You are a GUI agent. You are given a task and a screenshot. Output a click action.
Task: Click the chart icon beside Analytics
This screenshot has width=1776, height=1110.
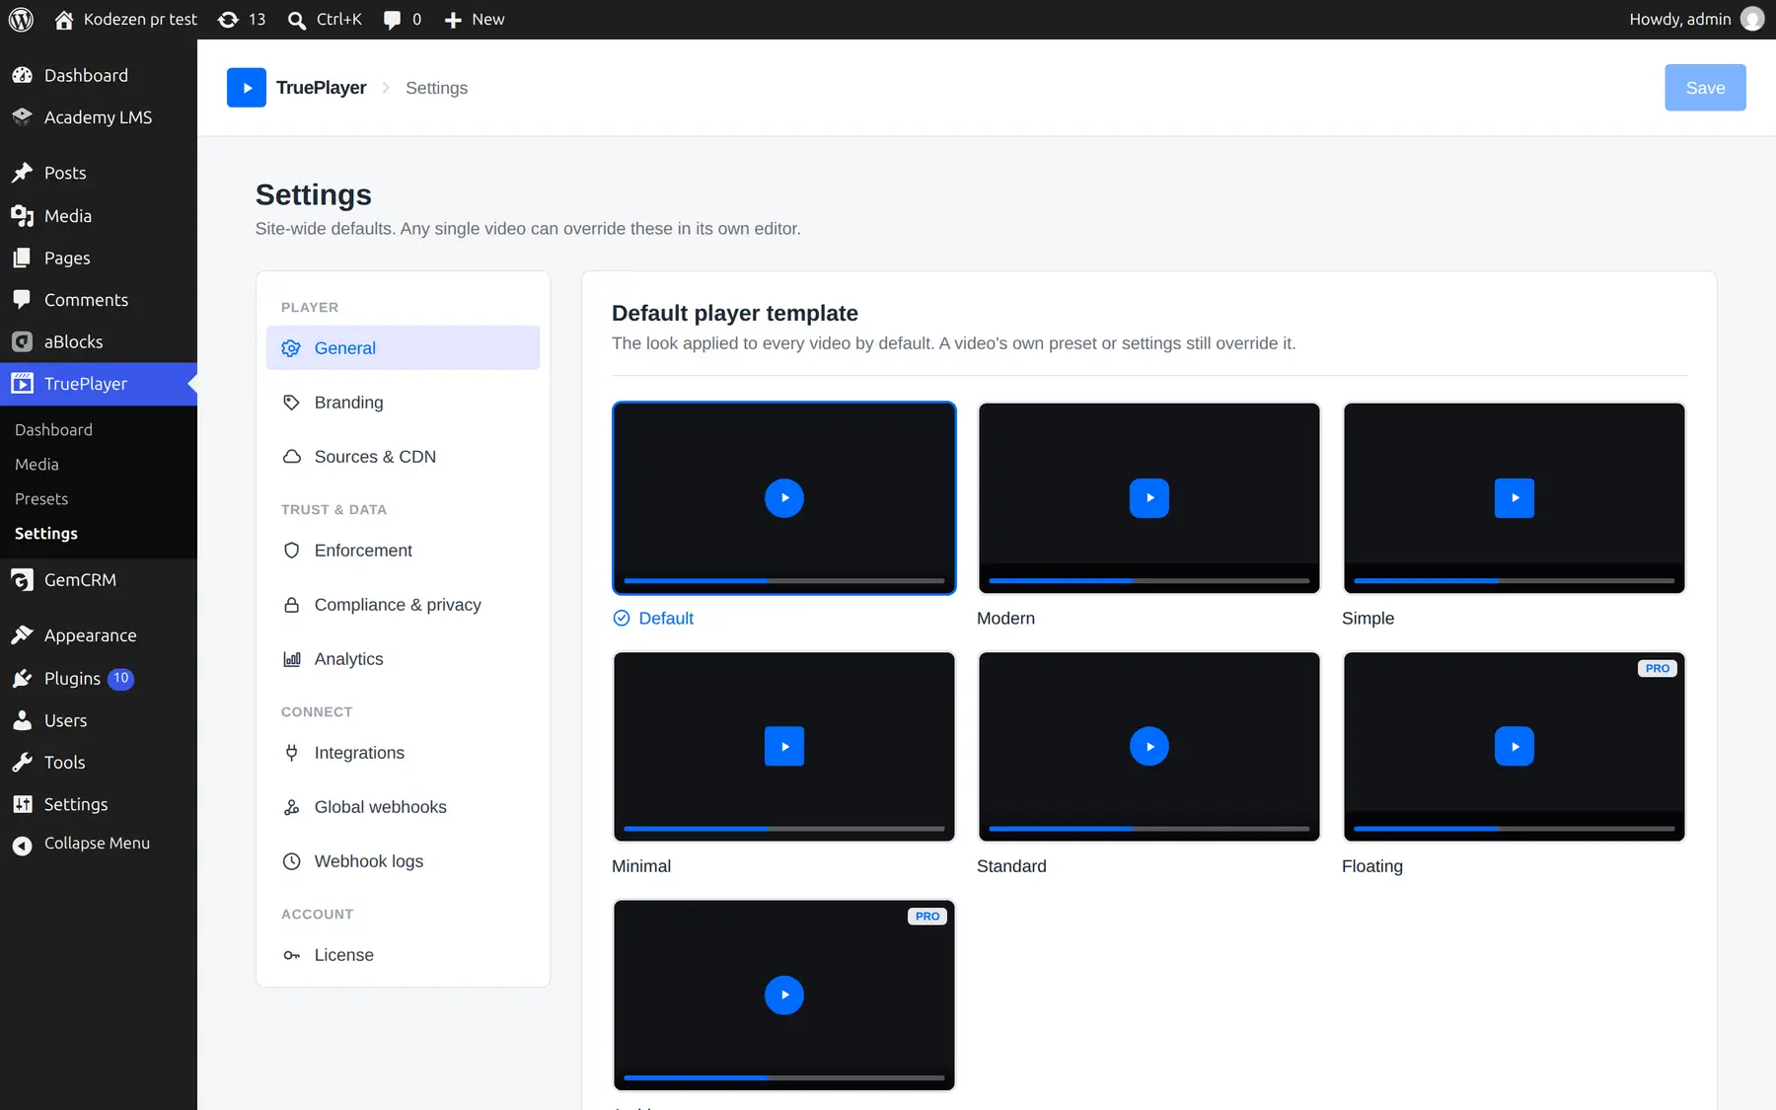291,659
